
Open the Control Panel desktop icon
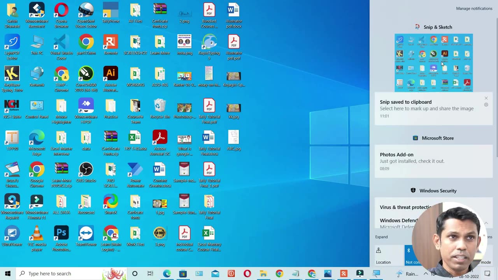click(x=37, y=108)
